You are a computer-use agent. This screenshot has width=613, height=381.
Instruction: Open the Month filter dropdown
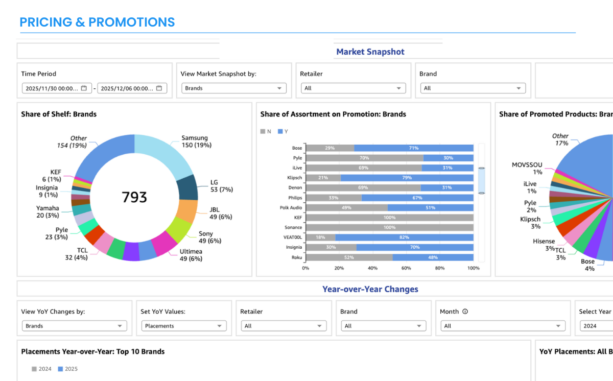(x=503, y=326)
